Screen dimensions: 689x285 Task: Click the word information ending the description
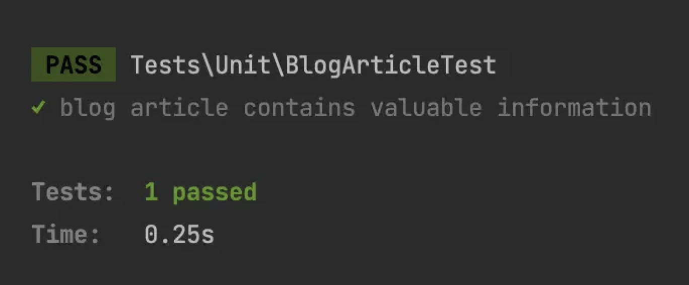click(x=574, y=108)
